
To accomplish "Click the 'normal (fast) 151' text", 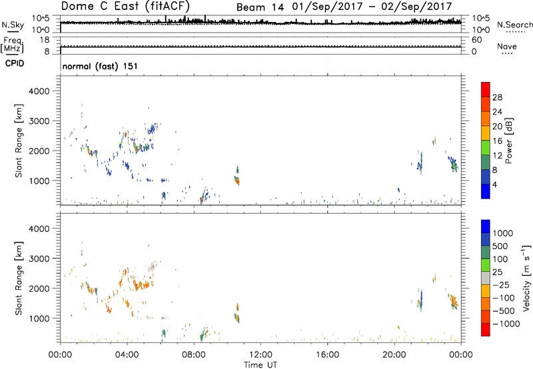I will click(101, 66).
